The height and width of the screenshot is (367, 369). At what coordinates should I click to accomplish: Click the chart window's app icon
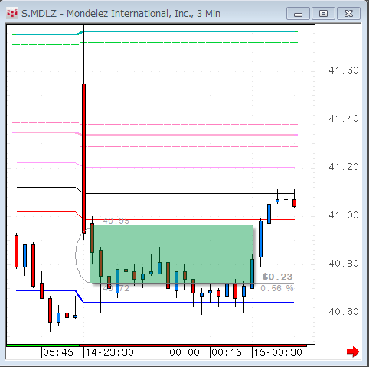coord(12,14)
